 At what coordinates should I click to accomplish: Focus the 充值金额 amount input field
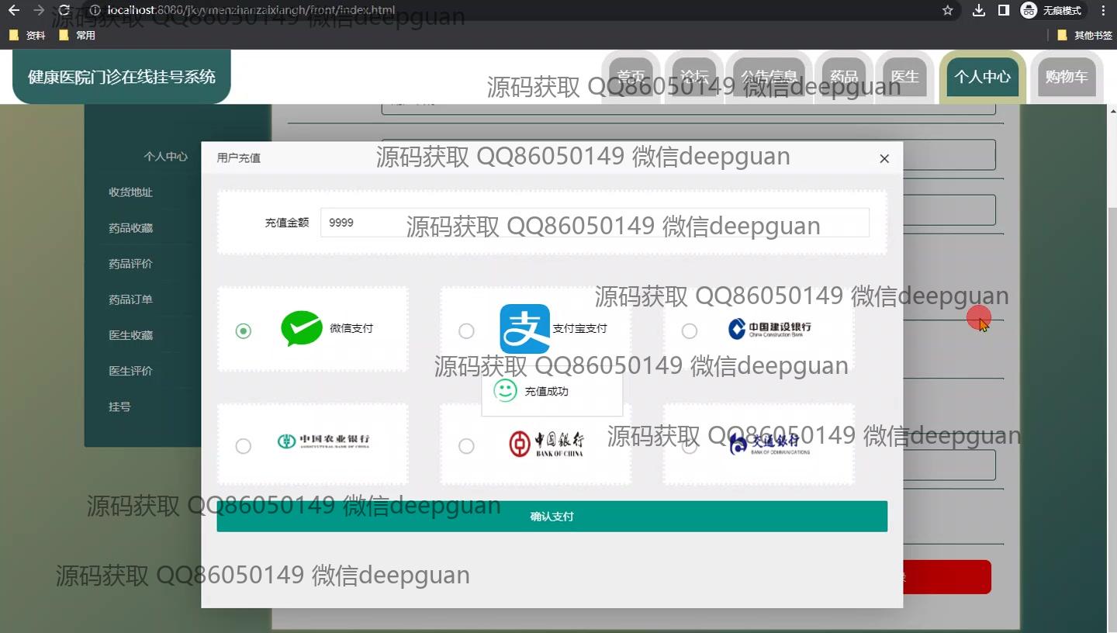(595, 223)
